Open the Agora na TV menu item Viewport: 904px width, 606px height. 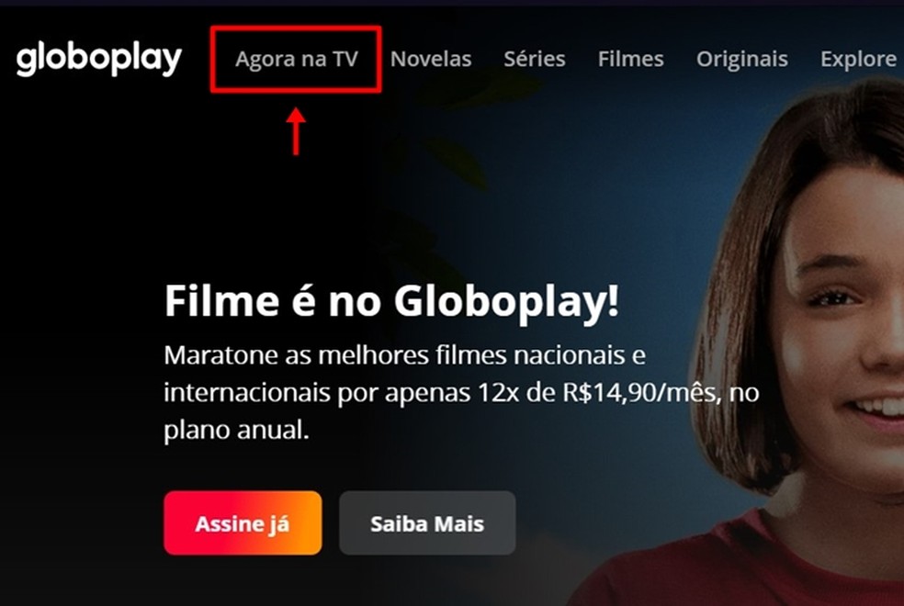pyautogui.click(x=297, y=59)
